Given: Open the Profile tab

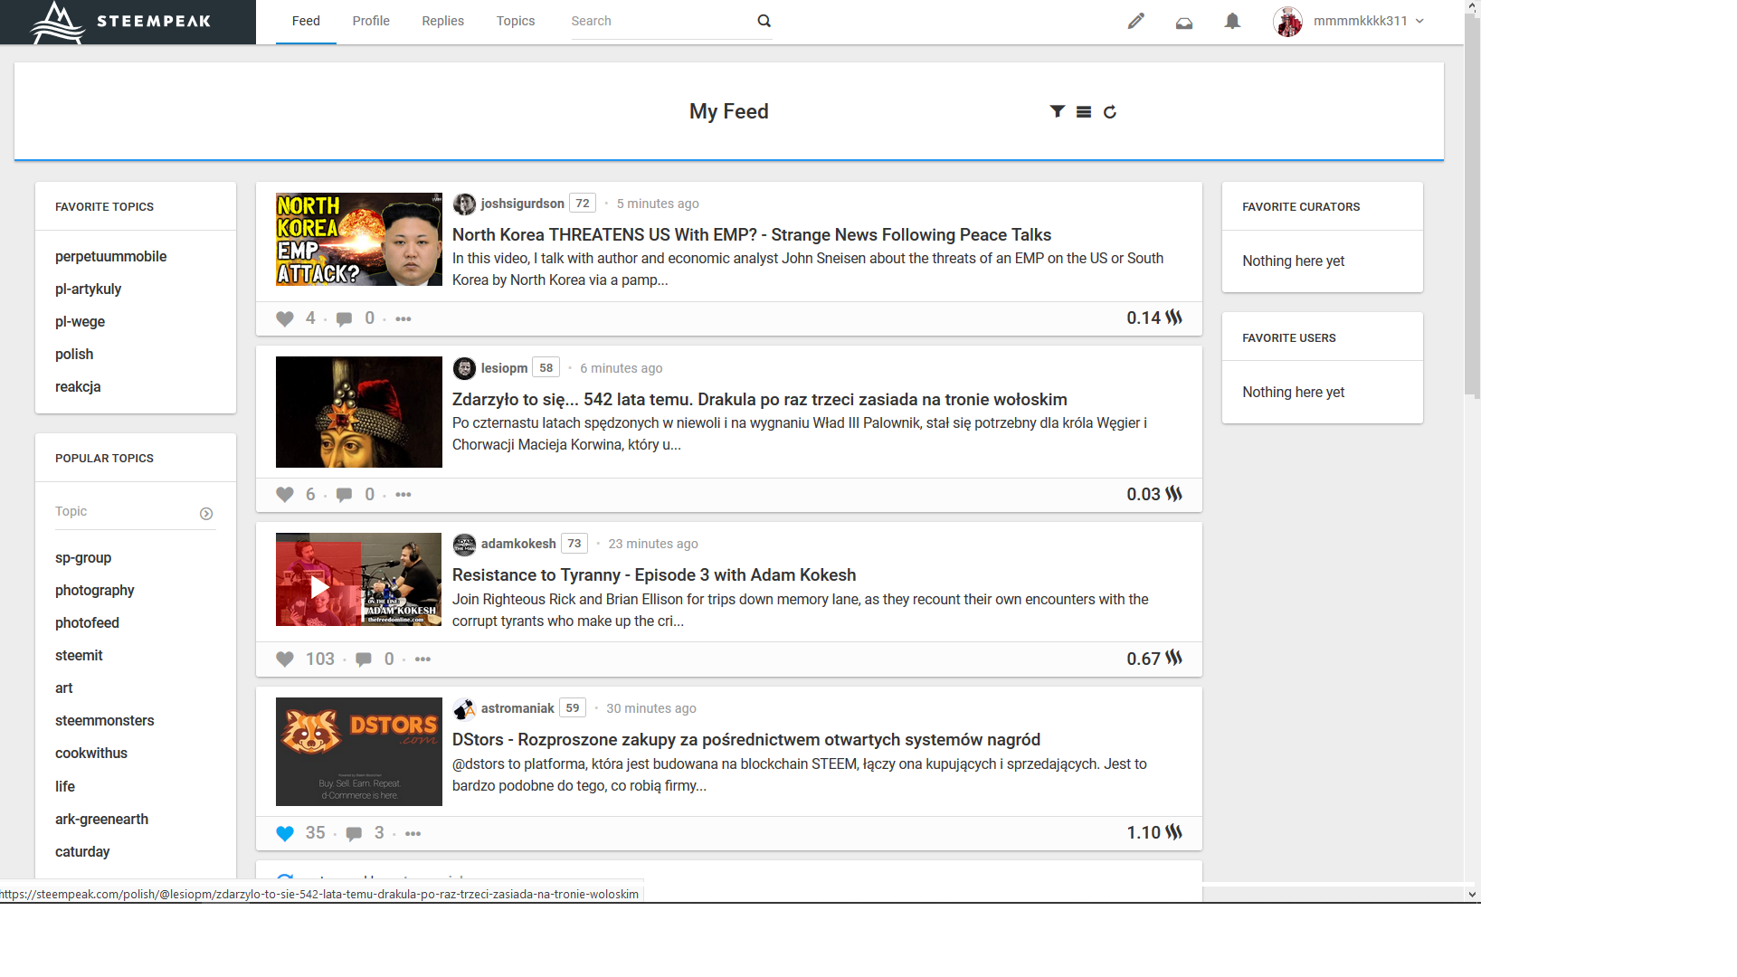Looking at the screenshot, I should tap(371, 21).
